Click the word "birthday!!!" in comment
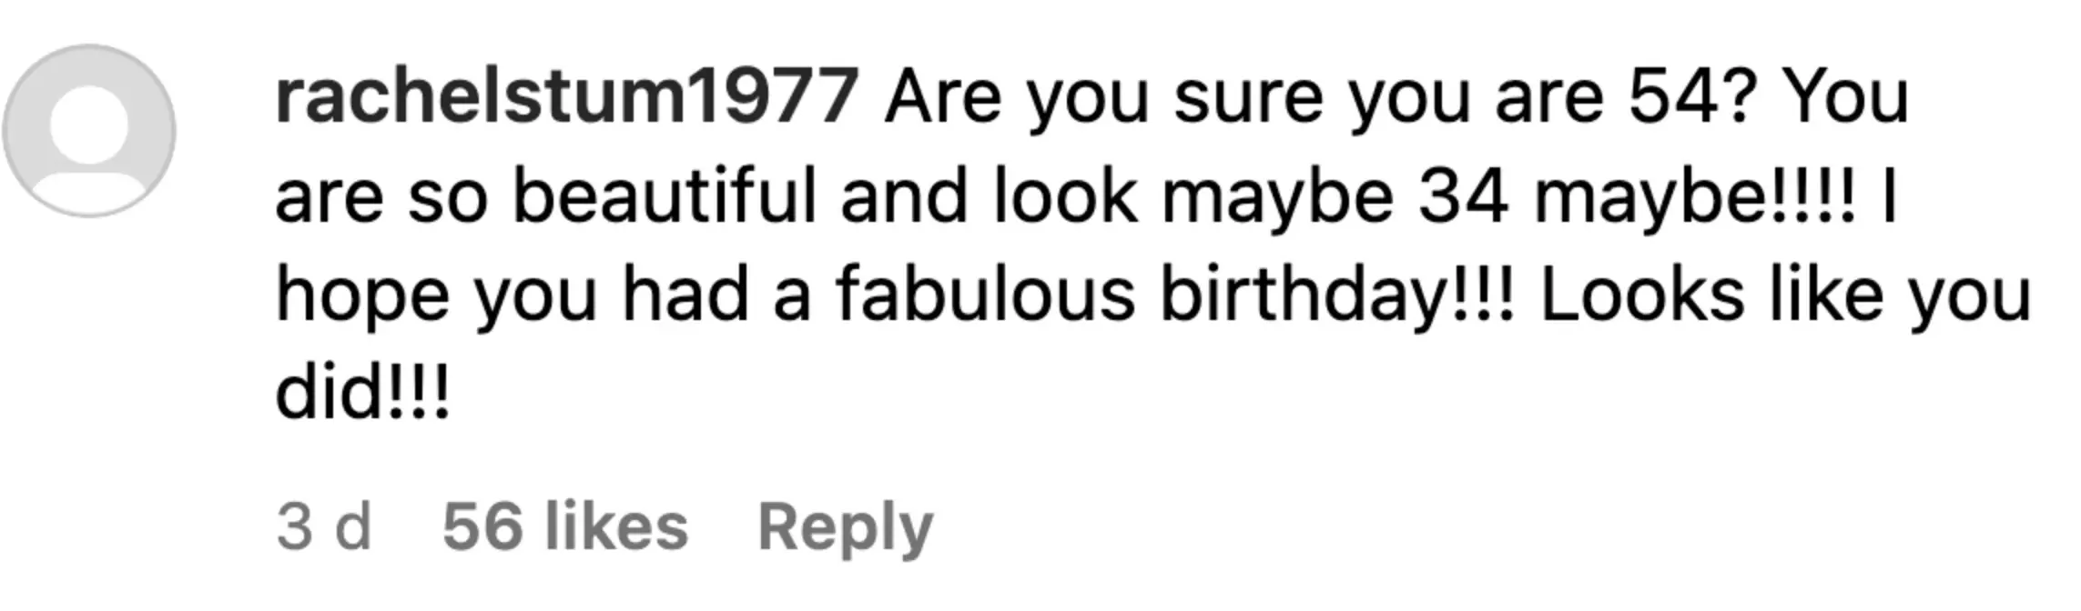This screenshot has width=2081, height=611. pyautogui.click(x=1338, y=296)
